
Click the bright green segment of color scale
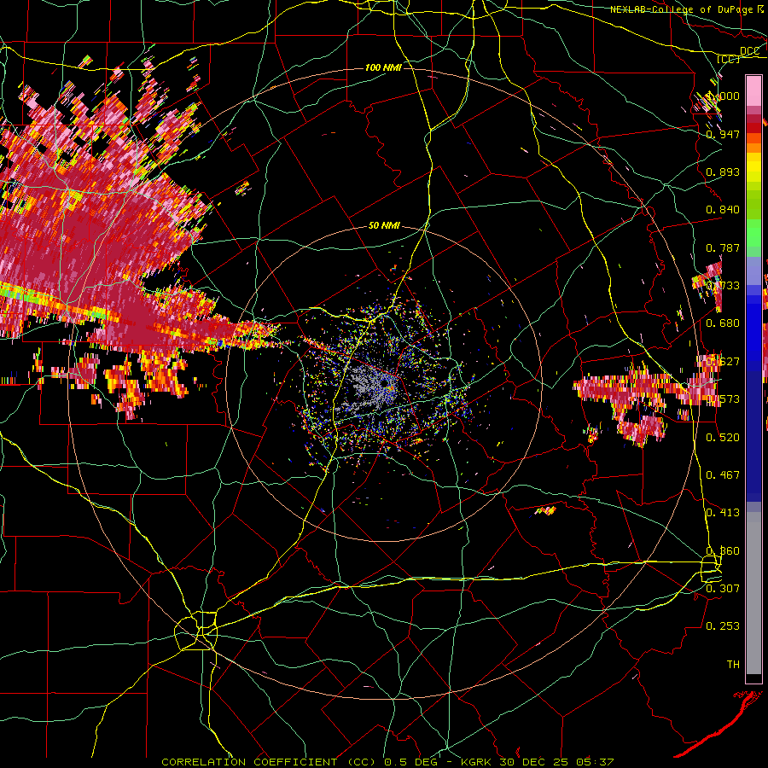click(x=753, y=232)
